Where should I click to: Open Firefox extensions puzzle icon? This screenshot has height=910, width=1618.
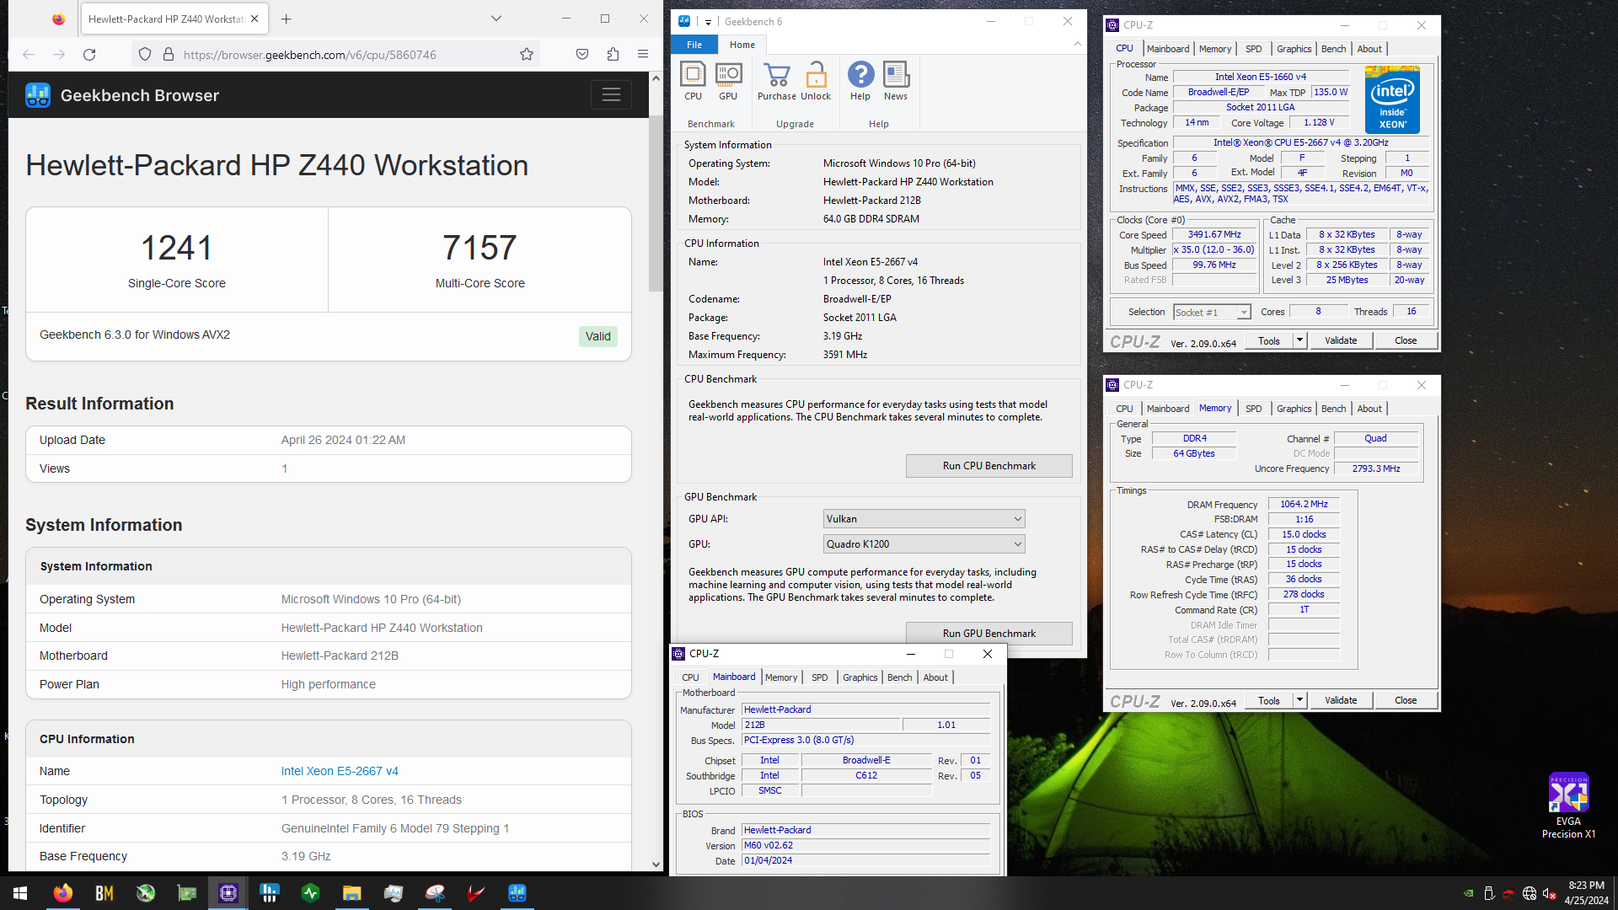pyautogui.click(x=613, y=55)
